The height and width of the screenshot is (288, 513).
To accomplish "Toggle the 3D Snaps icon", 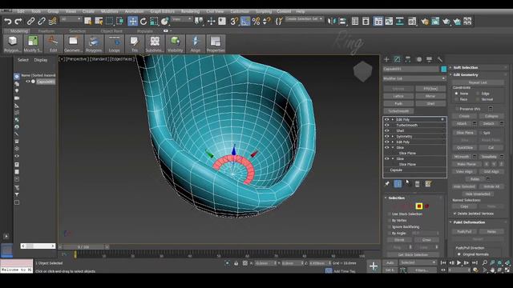I will tap(234, 22).
